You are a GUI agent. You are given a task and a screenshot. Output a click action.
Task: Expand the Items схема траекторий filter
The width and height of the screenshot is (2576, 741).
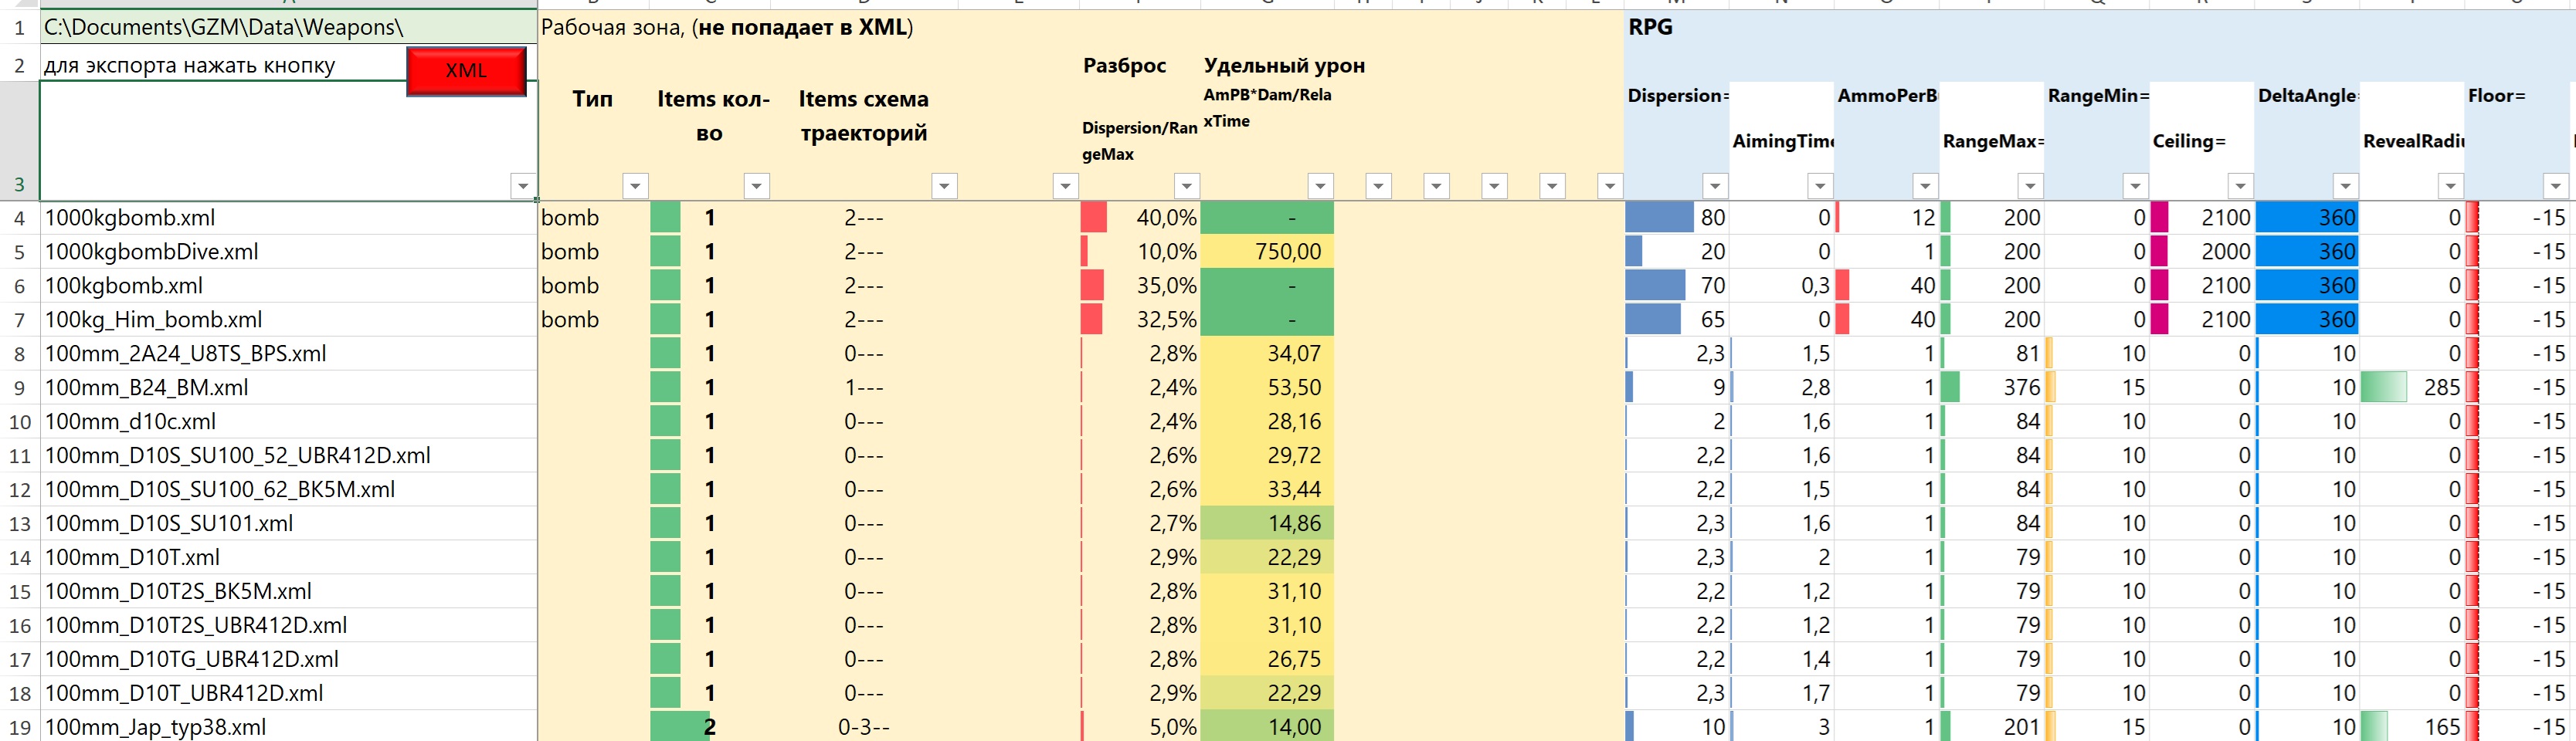(943, 186)
